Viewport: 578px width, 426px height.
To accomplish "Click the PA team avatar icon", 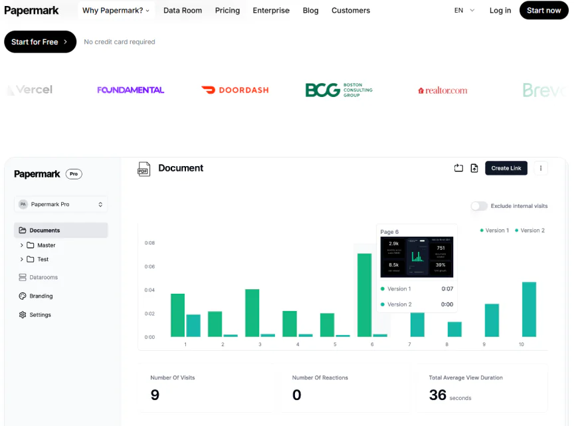I will 23,204.
